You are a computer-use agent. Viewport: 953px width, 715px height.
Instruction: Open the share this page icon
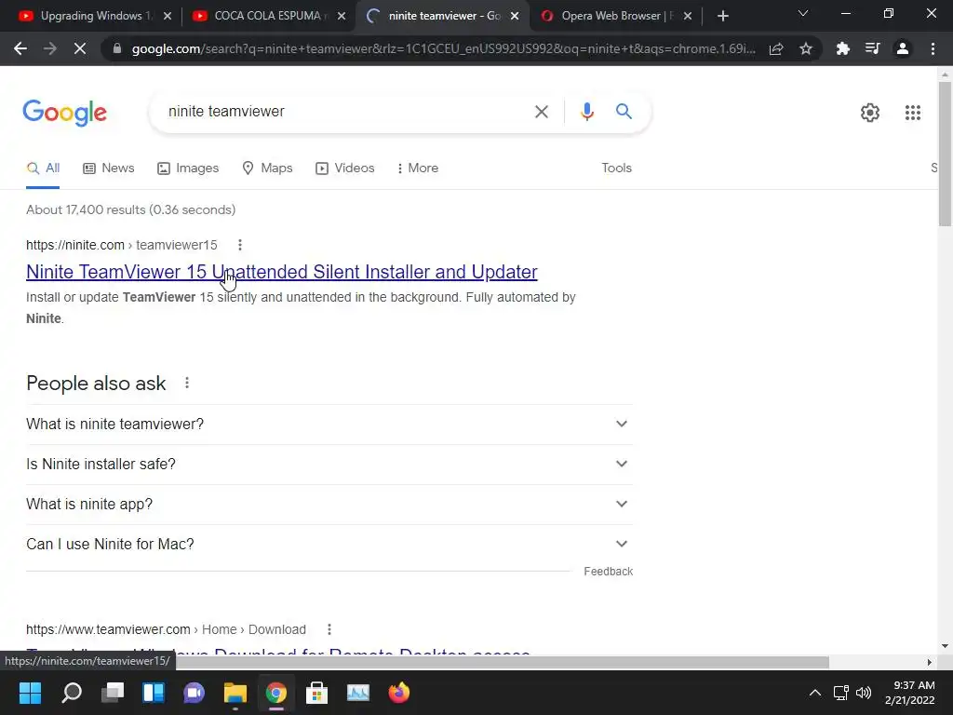point(776,48)
